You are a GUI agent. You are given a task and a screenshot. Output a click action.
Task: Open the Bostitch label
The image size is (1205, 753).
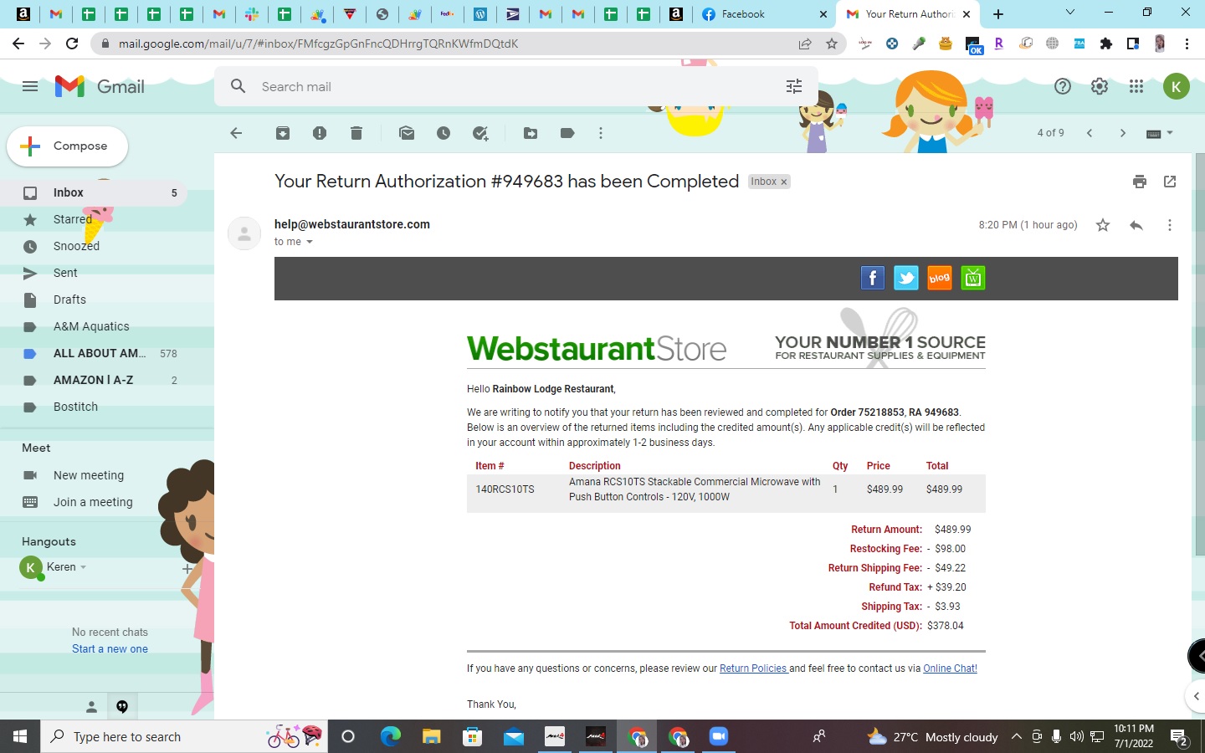click(x=94, y=407)
